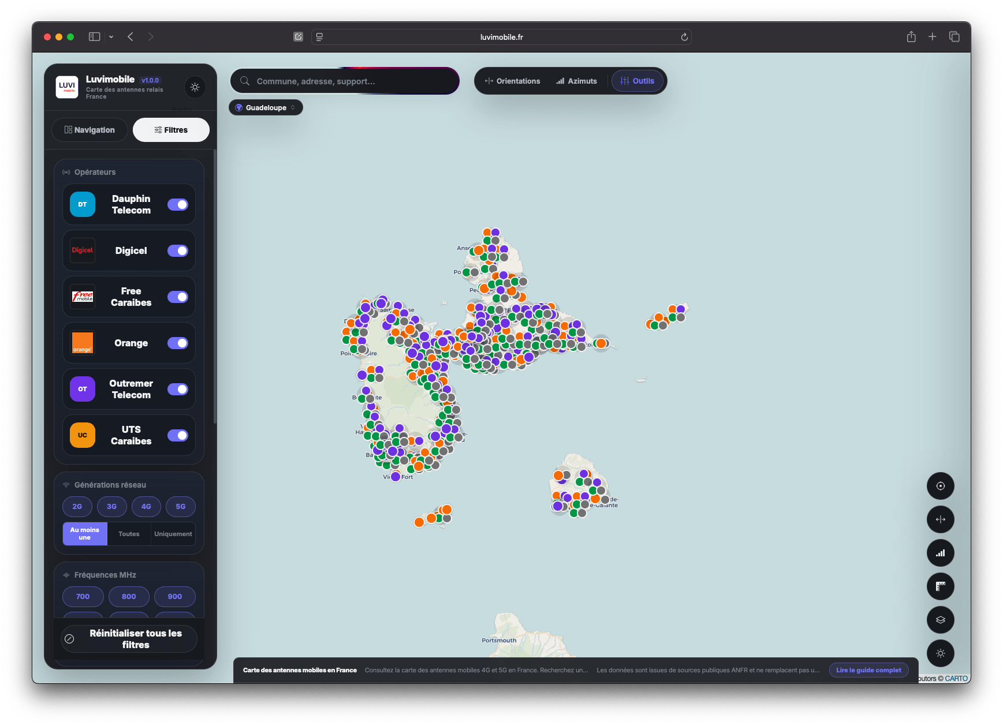Toggle the 2G generation filter
This screenshot has height=726, width=1003.
click(x=77, y=506)
